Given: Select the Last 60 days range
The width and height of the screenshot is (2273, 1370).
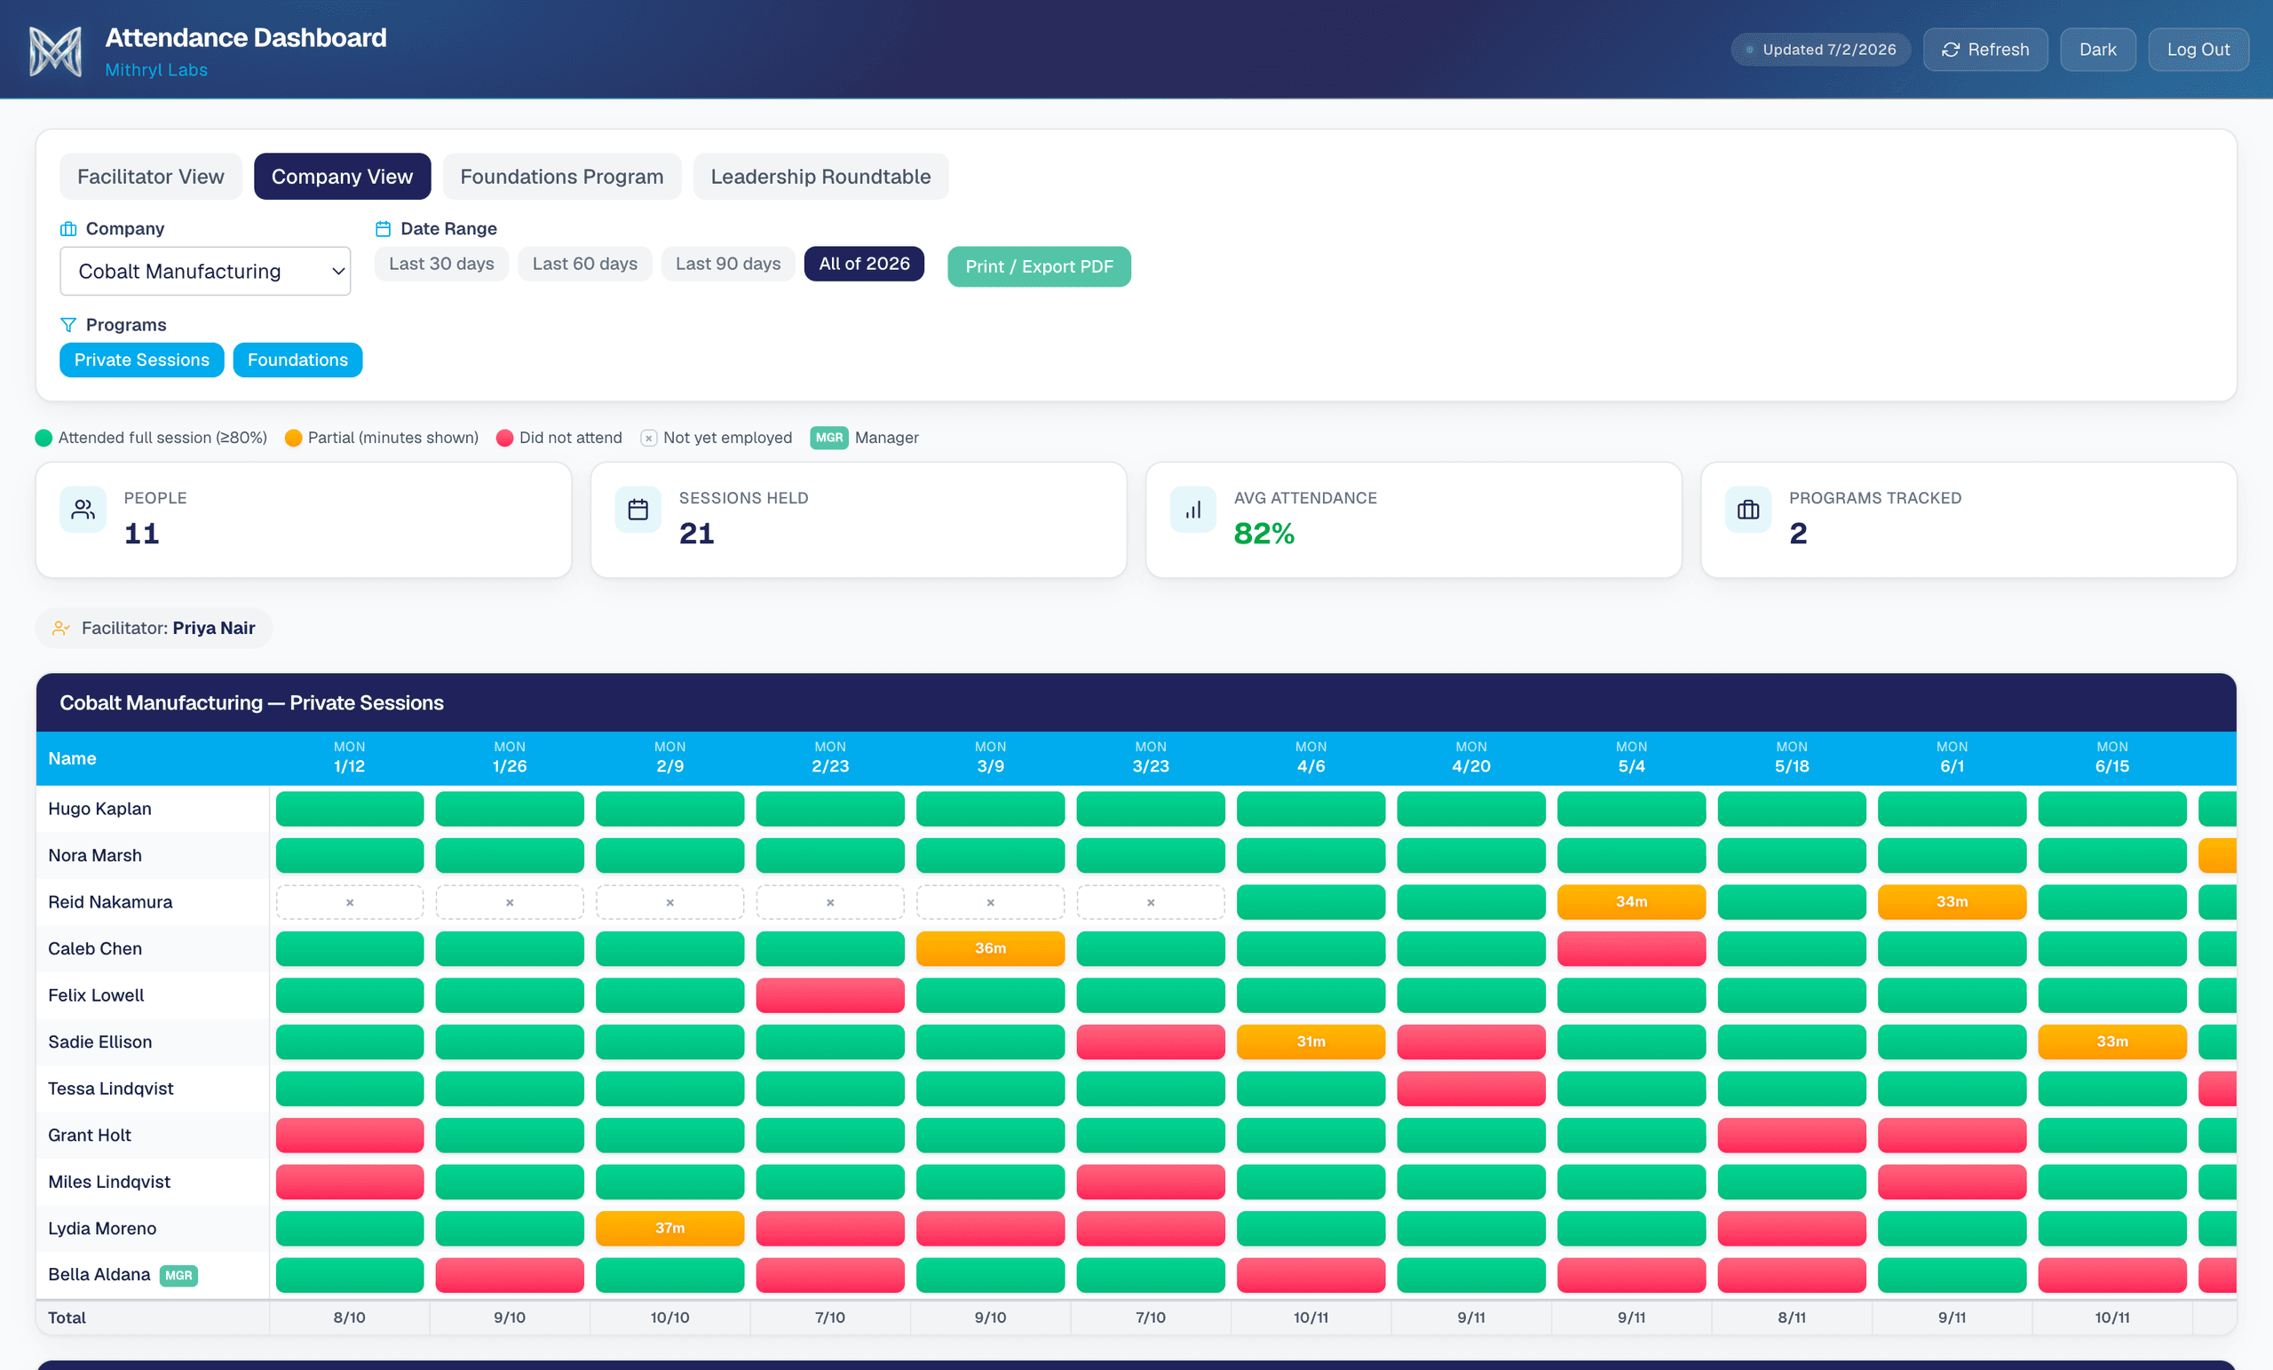Looking at the screenshot, I should click(585, 264).
